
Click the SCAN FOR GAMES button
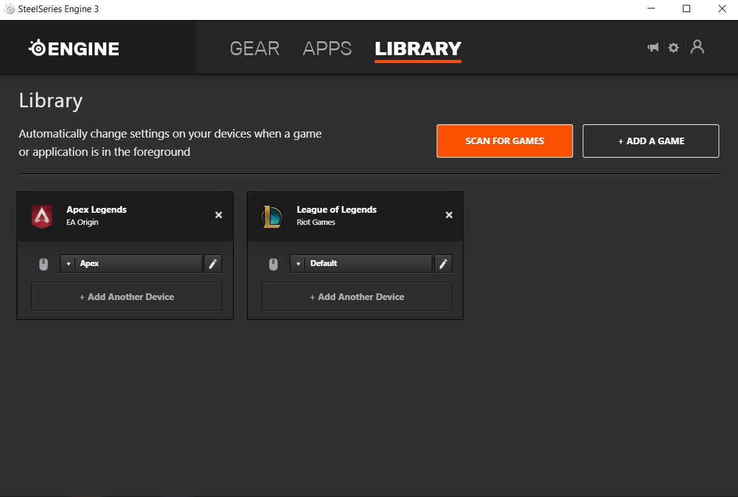pos(505,141)
